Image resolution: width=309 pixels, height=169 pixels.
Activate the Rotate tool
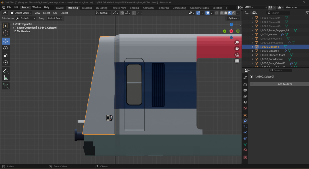(6, 48)
